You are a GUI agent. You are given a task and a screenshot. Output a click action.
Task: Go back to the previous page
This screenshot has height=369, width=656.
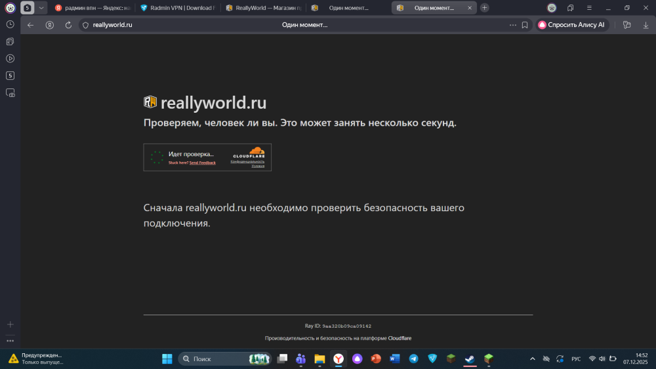coord(31,25)
